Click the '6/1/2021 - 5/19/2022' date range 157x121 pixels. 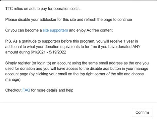[x=48, y=52]
